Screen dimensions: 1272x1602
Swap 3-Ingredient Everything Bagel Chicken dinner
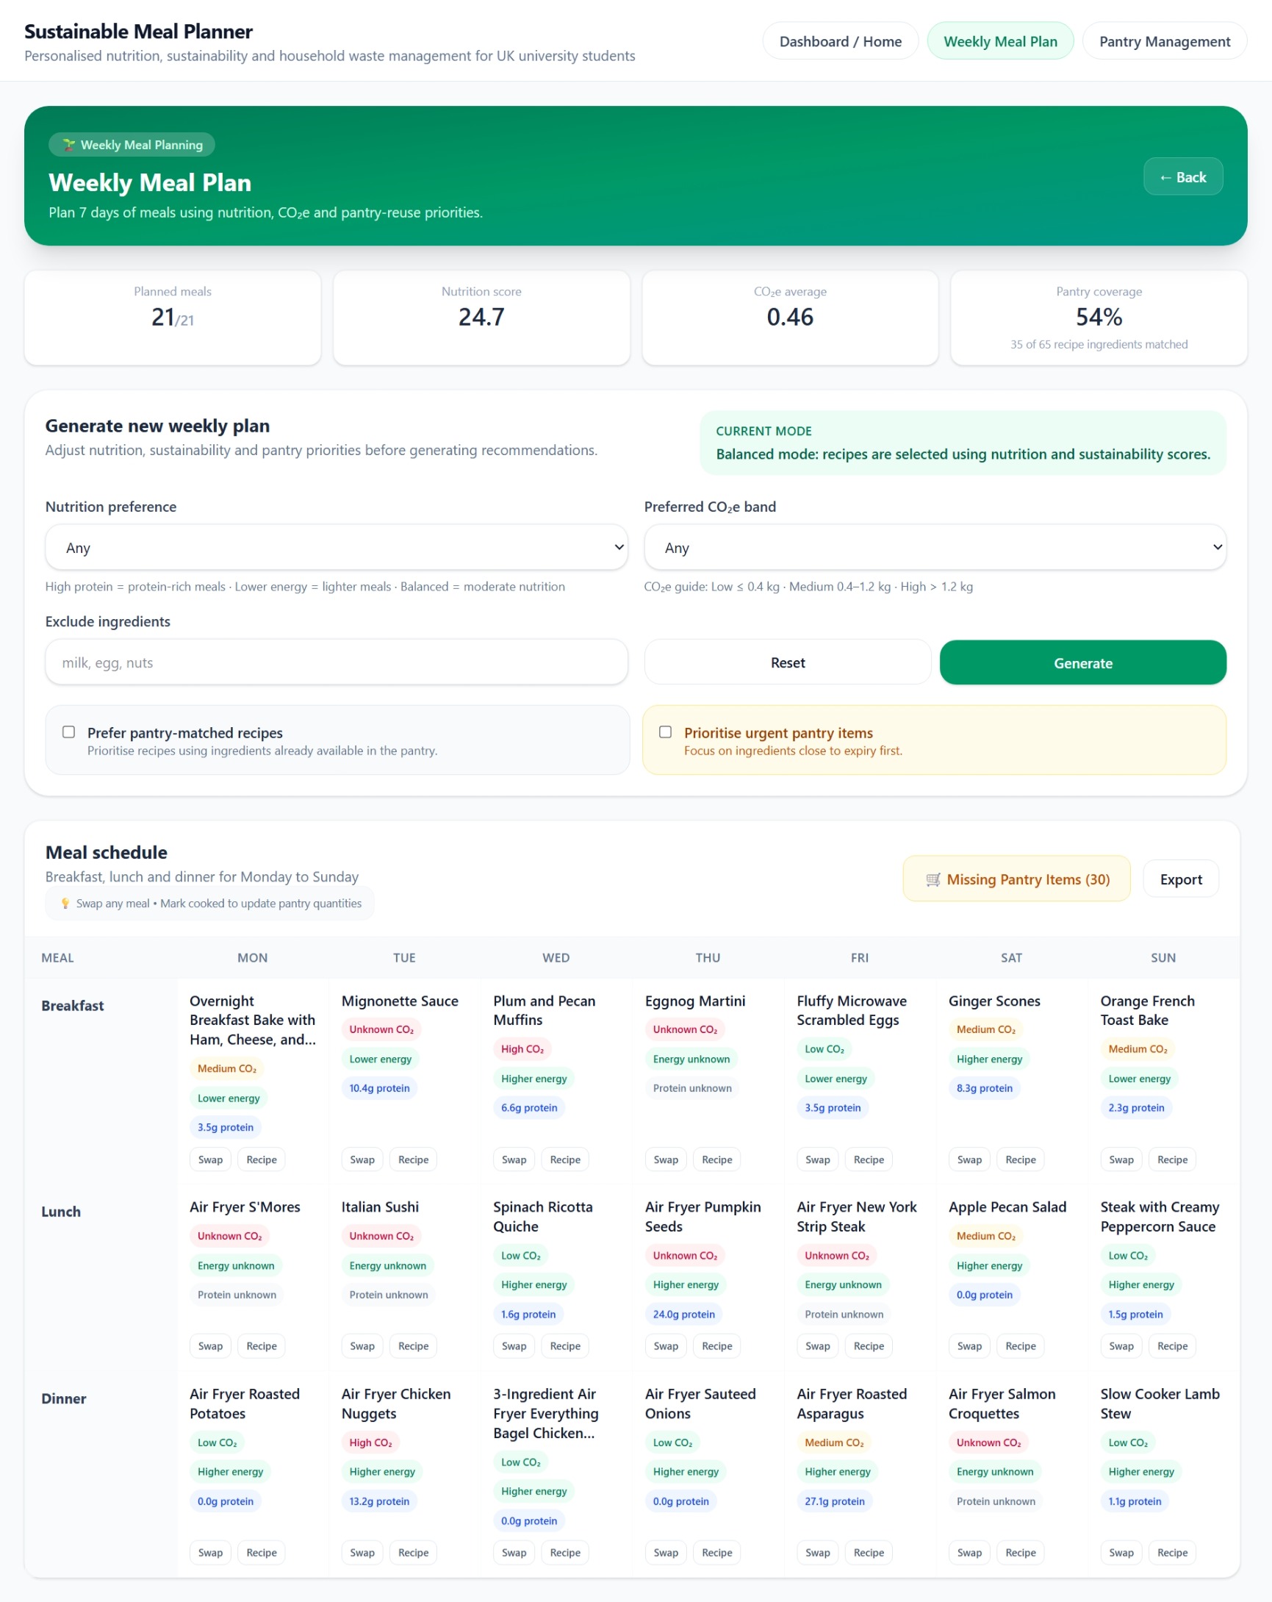coord(514,1552)
